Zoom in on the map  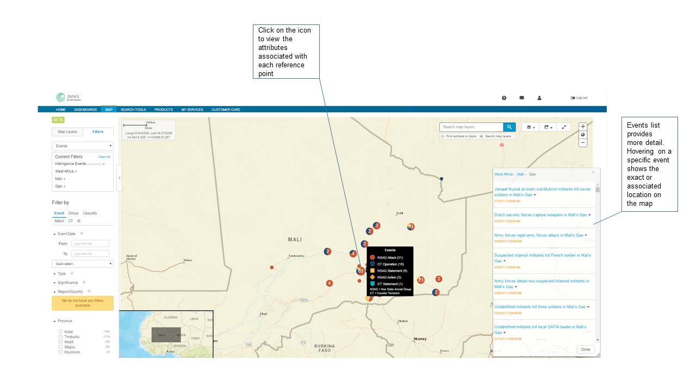point(583,127)
